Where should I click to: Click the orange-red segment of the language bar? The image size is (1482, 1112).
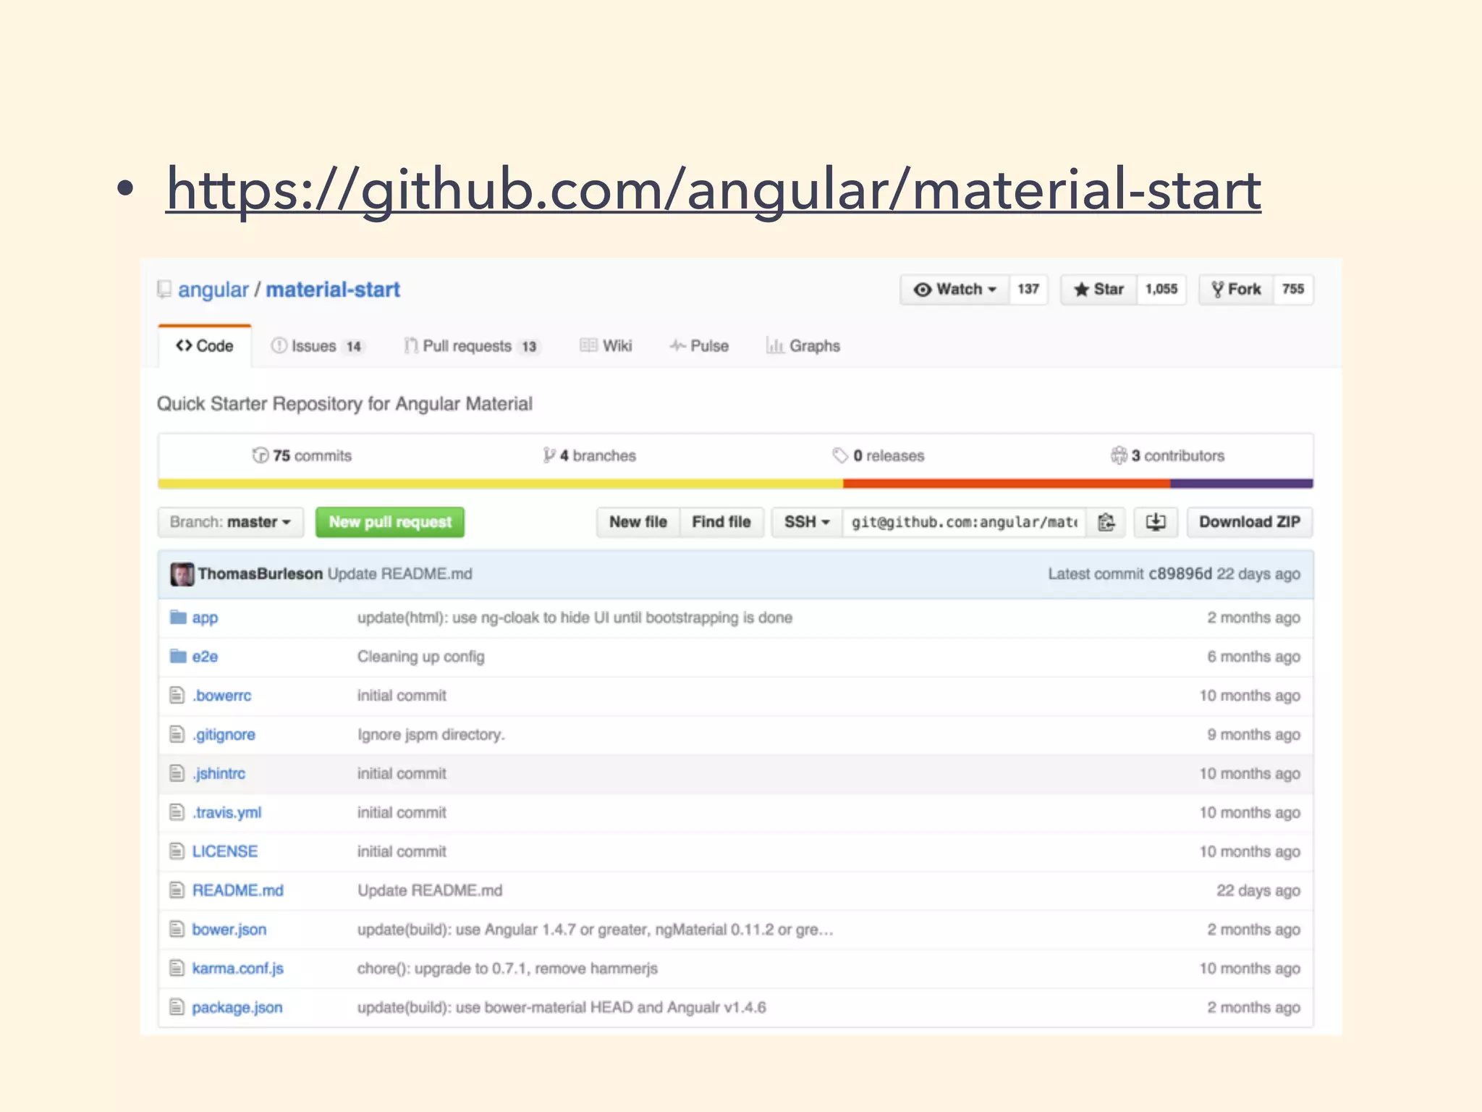1007,484
